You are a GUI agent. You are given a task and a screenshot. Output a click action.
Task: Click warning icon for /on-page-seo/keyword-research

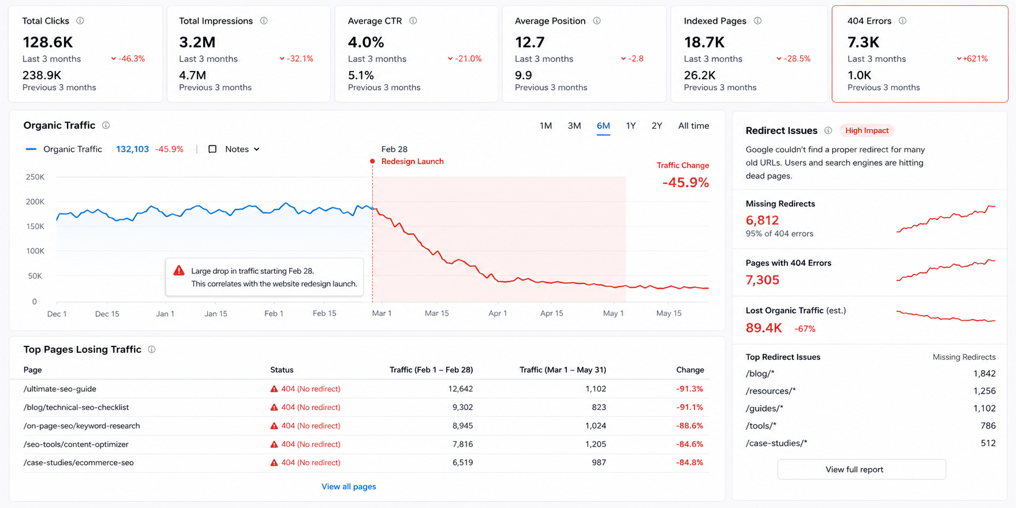coord(274,426)
